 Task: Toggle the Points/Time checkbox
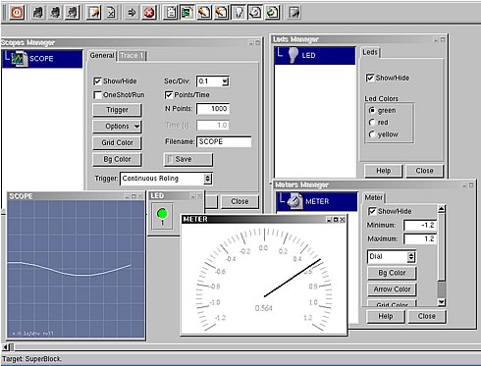(169, 95)
